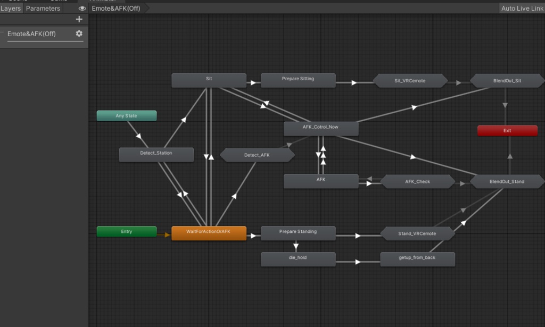Select the green Entry node
545x327 pixels.
click(127, 231)
